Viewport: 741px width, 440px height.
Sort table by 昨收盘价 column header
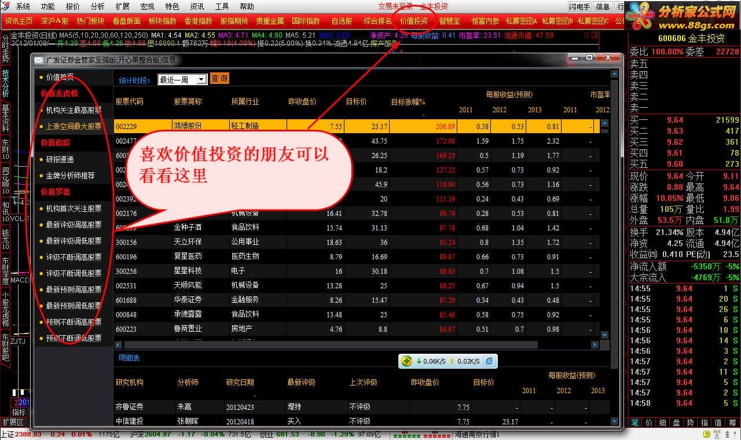(302, 101)
